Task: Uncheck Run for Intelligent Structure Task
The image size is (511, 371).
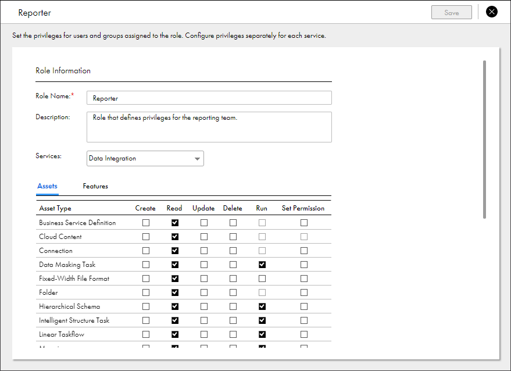Action: (x=262, y=321)
